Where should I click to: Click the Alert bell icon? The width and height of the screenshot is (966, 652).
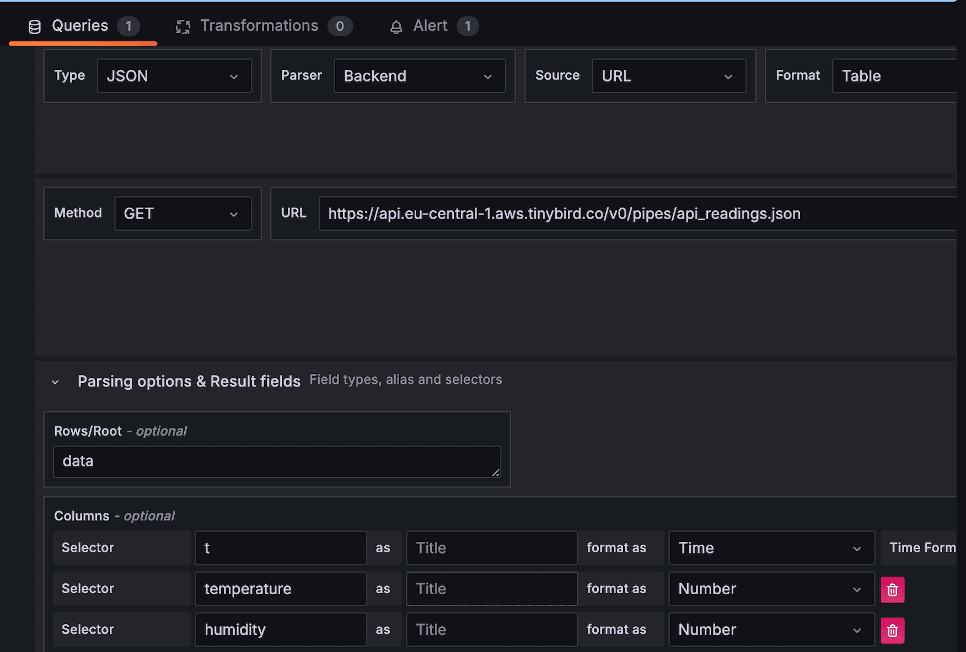[x=396, y=26]
